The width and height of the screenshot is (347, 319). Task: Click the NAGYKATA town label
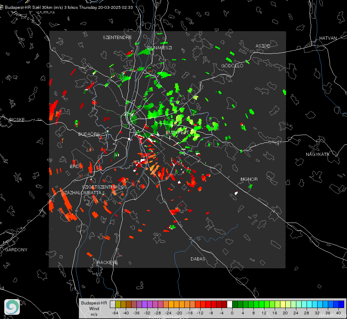point(318,154)
